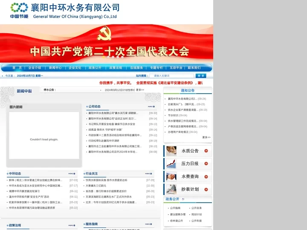Click the 搜索 search button
The width and height of the screenshot is (307, 230).
coord(201,76)
